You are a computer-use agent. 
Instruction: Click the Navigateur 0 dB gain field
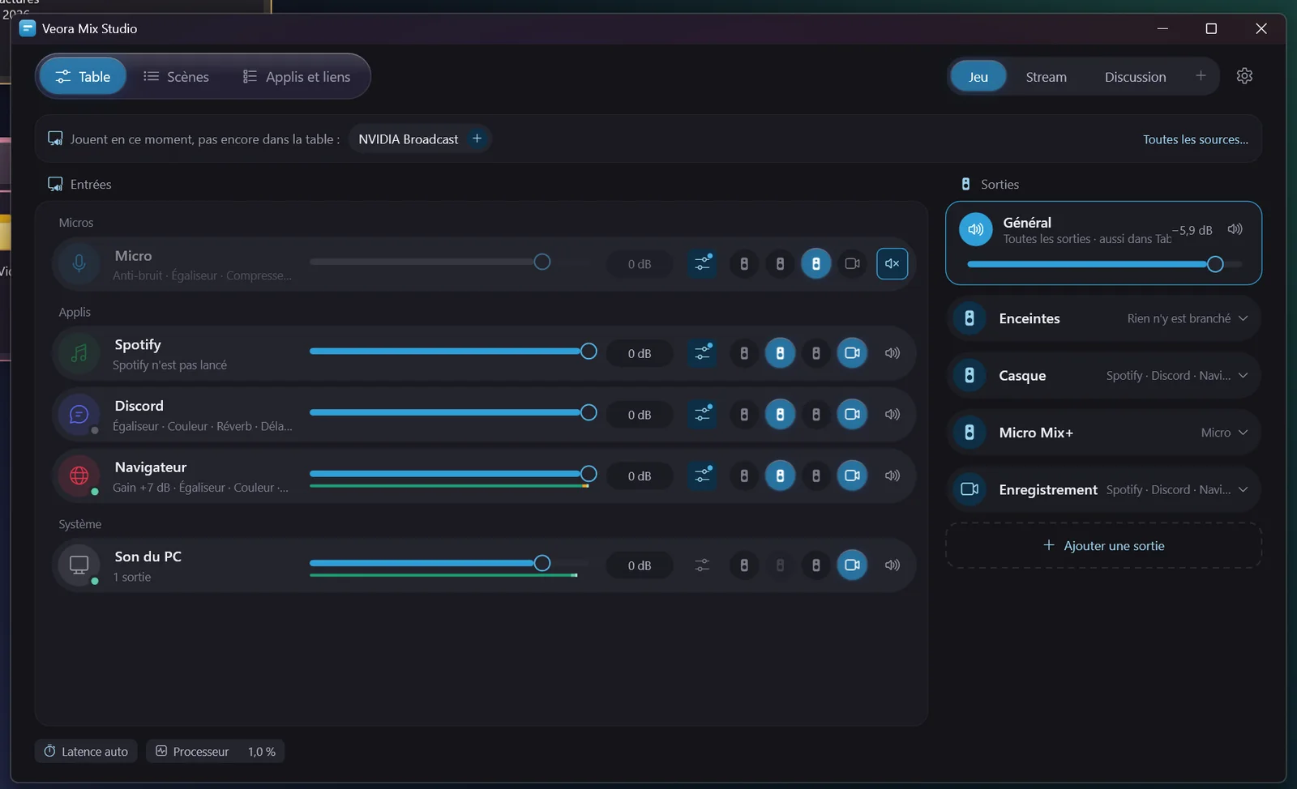pyautogui.click(x=640, y=476)
